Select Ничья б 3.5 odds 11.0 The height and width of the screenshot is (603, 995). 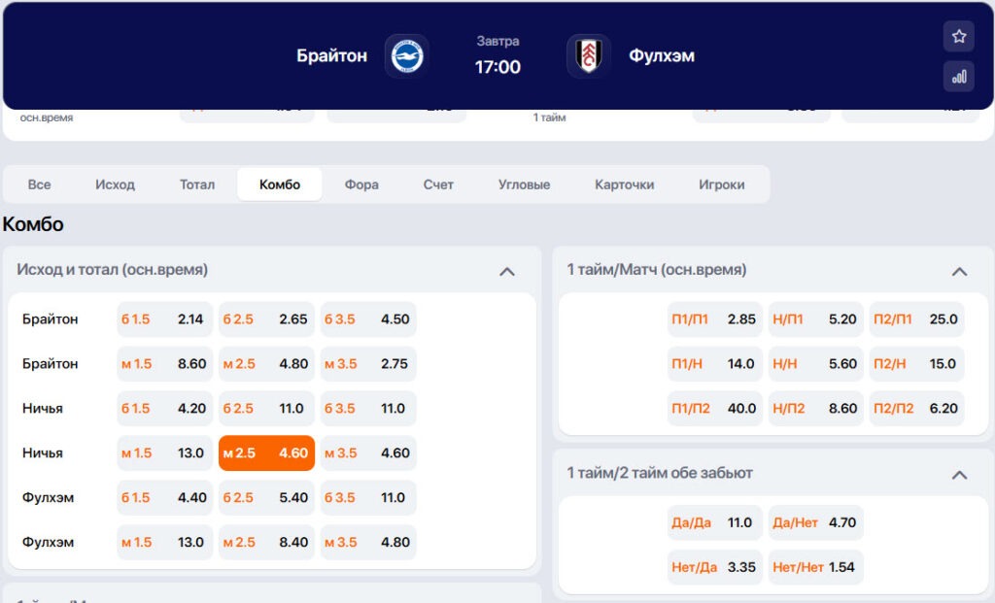(x=368, y=409)
